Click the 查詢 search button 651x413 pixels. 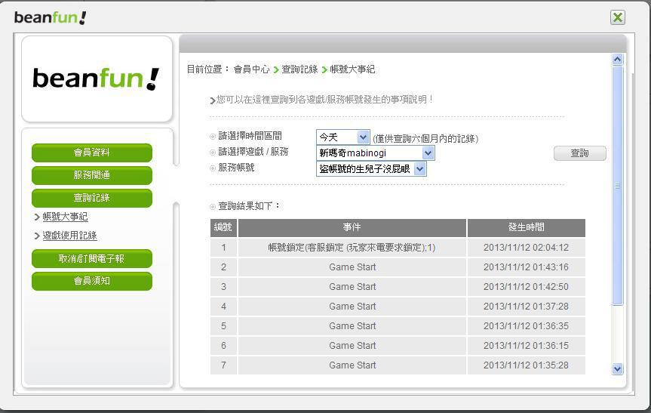[x=579, y=153]
